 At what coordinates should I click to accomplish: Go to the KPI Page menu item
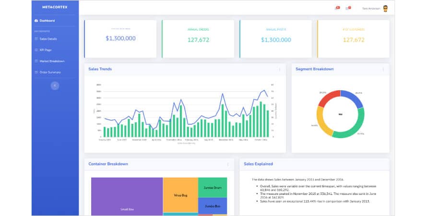pos(46,50)
